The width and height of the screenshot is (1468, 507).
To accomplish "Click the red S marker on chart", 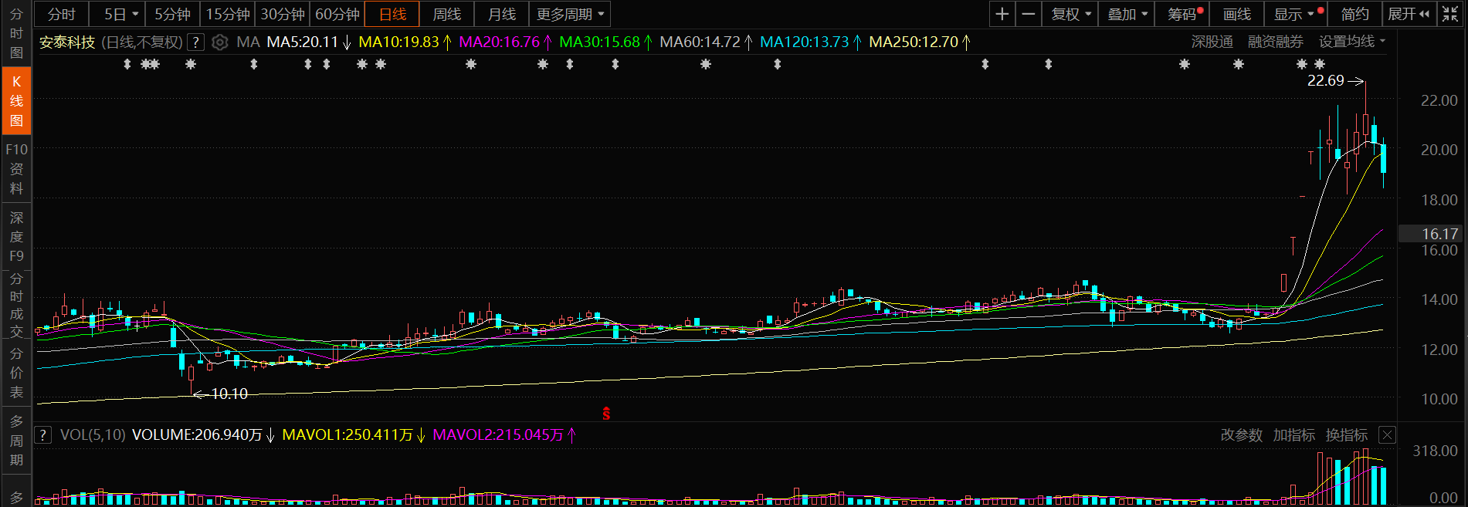I will click(x=606, y=414).
